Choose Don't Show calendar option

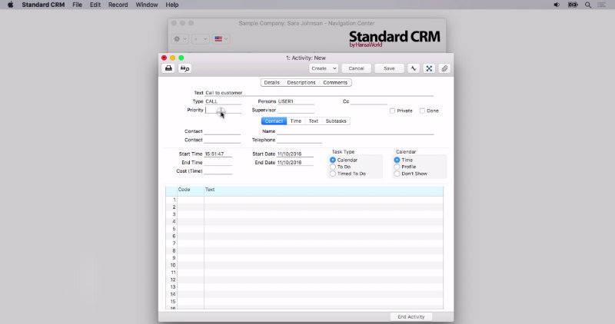397,174
